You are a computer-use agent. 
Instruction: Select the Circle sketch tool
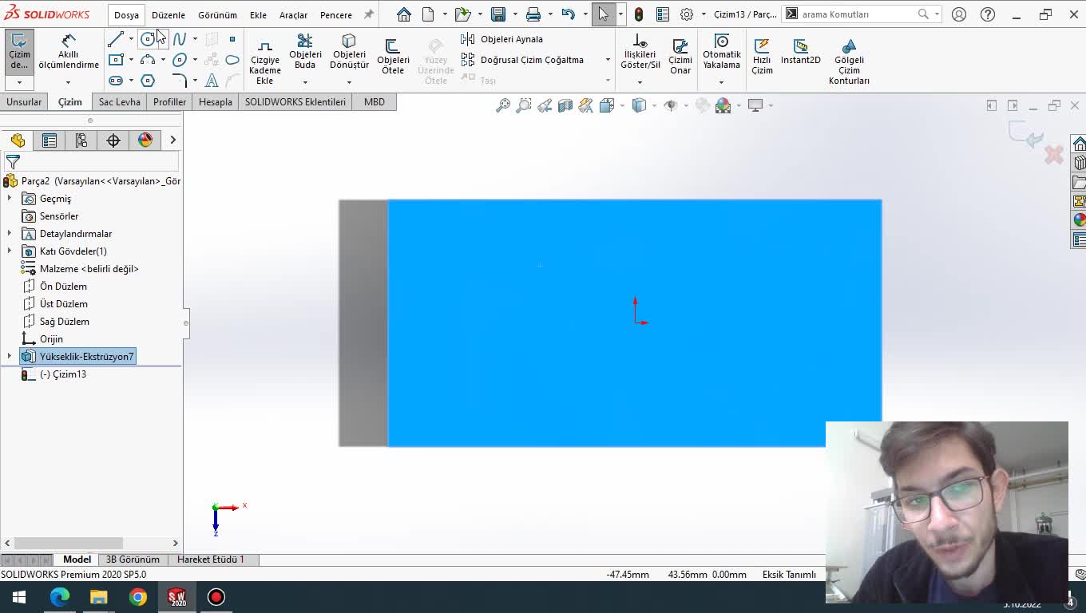pyautogui.click(x=148, y=39)
